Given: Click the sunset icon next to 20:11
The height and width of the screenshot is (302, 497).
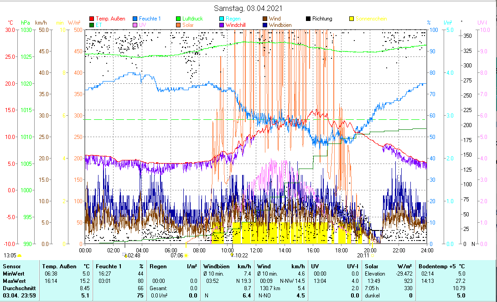Looking at the screenshot, I should click(373, 256).
